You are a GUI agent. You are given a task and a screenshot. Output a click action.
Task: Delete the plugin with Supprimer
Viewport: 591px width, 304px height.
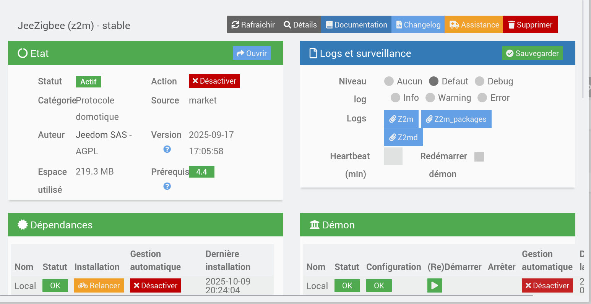[x=530, y=24]
